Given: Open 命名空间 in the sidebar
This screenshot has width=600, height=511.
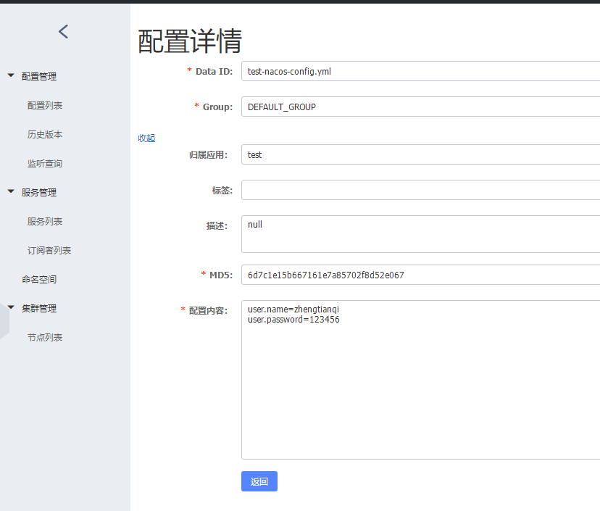Looking at the screenshot, I should (x=39, y=279).
